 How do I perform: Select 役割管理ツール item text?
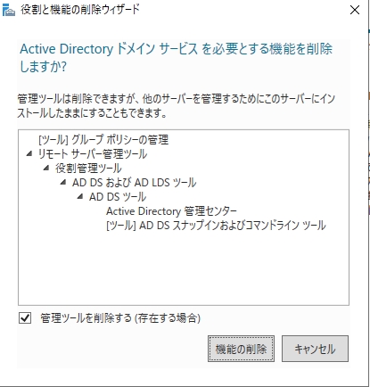click(88, 169)
